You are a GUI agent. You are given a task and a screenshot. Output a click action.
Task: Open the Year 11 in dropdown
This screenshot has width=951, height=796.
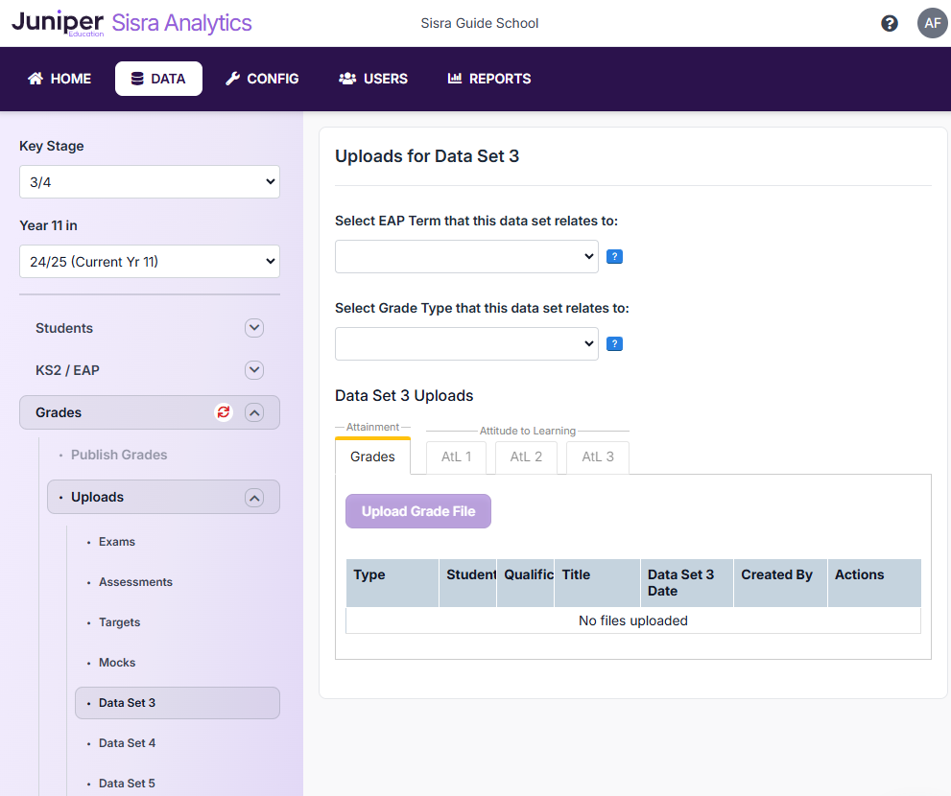pos(150,262)
